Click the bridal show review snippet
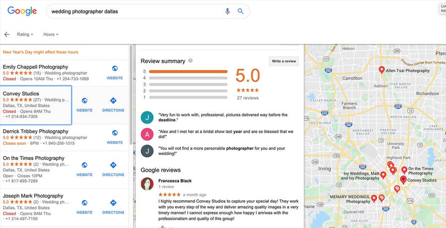446x228 pixels. (226, 134)
